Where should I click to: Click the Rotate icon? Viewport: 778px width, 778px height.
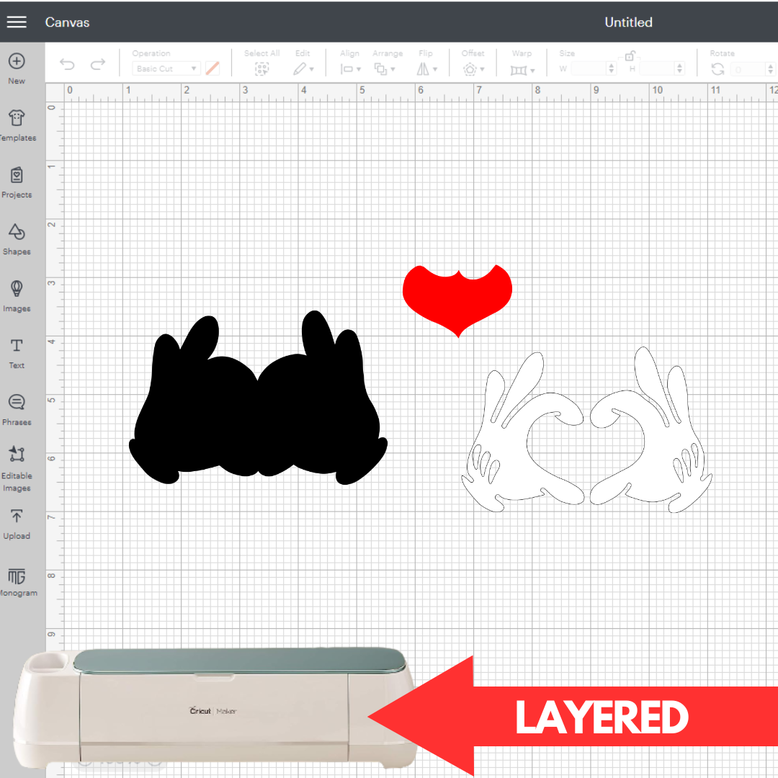[x=718, y=69]
